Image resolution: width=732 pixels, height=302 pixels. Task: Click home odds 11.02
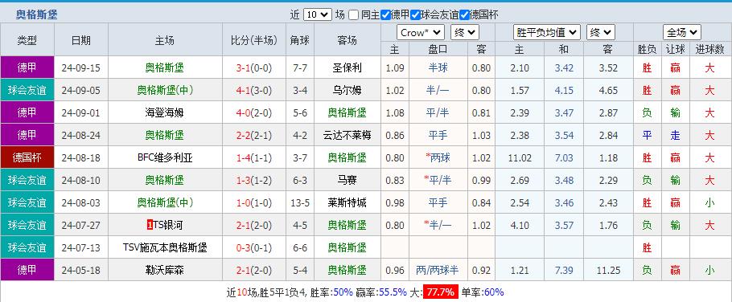520,157
